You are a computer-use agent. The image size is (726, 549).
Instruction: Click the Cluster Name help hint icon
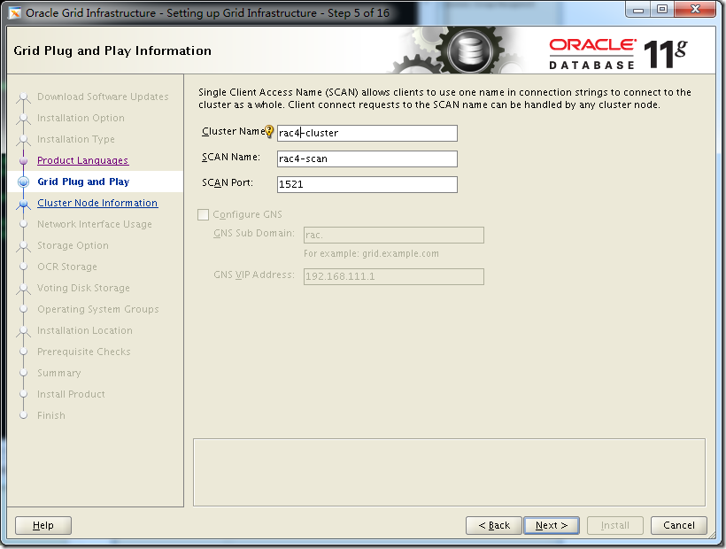(x=269, y=132)
